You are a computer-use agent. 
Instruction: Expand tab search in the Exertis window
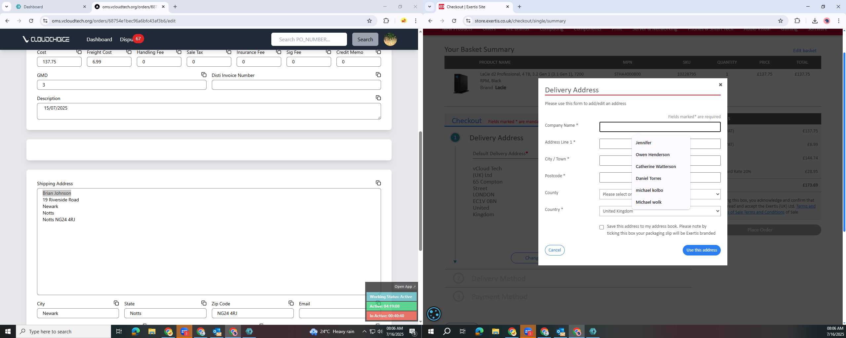coord(430,7)
